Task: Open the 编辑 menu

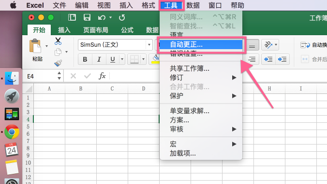Action: pyautogui.click(x=82, y=5)
